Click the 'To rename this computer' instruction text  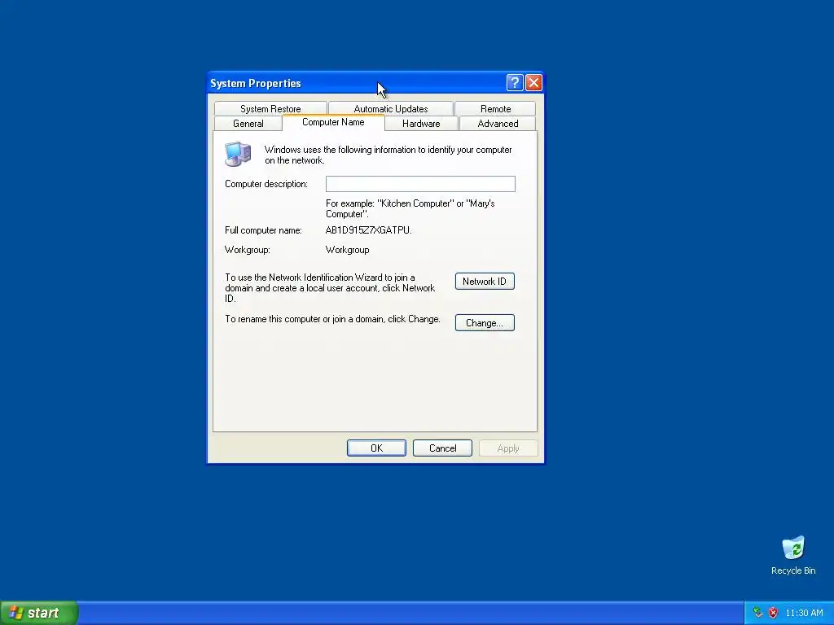pyautogui.click(x=332, y=319)
